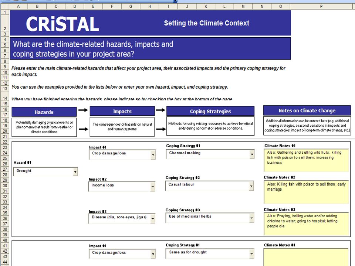The image size is (355, 266).
Task: Select column D header
Action: 75,7
